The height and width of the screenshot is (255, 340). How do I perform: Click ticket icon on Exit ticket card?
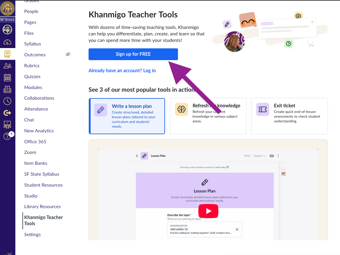click(x=263, y=109)
